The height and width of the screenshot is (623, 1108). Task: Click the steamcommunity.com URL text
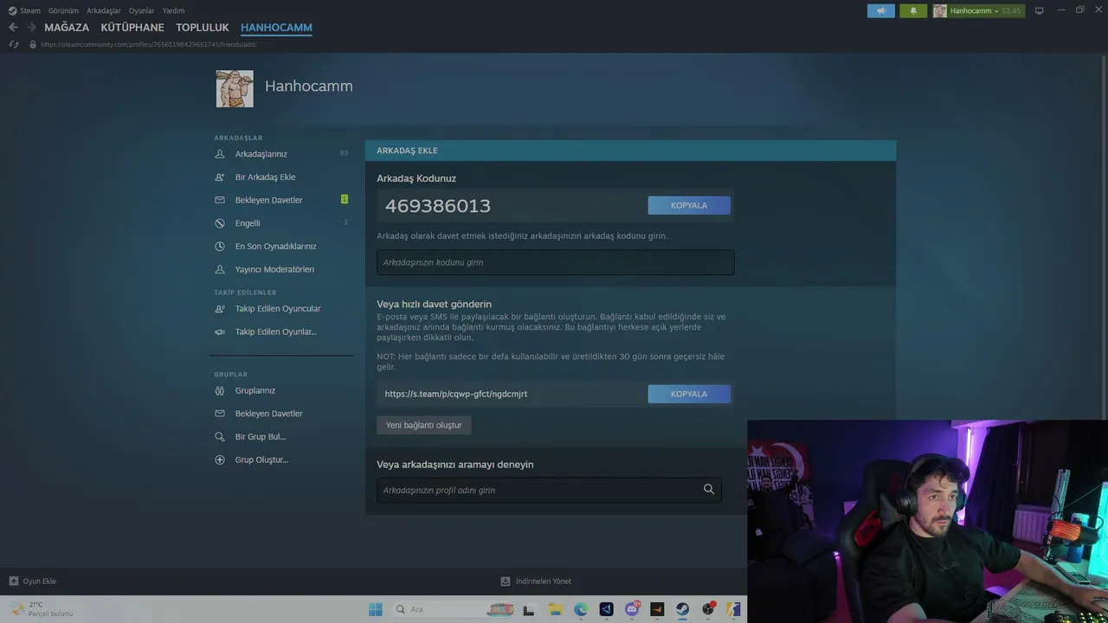(149, 44)
